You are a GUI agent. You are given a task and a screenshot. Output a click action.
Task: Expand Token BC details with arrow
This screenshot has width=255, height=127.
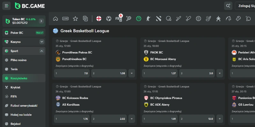click(41, 21)
